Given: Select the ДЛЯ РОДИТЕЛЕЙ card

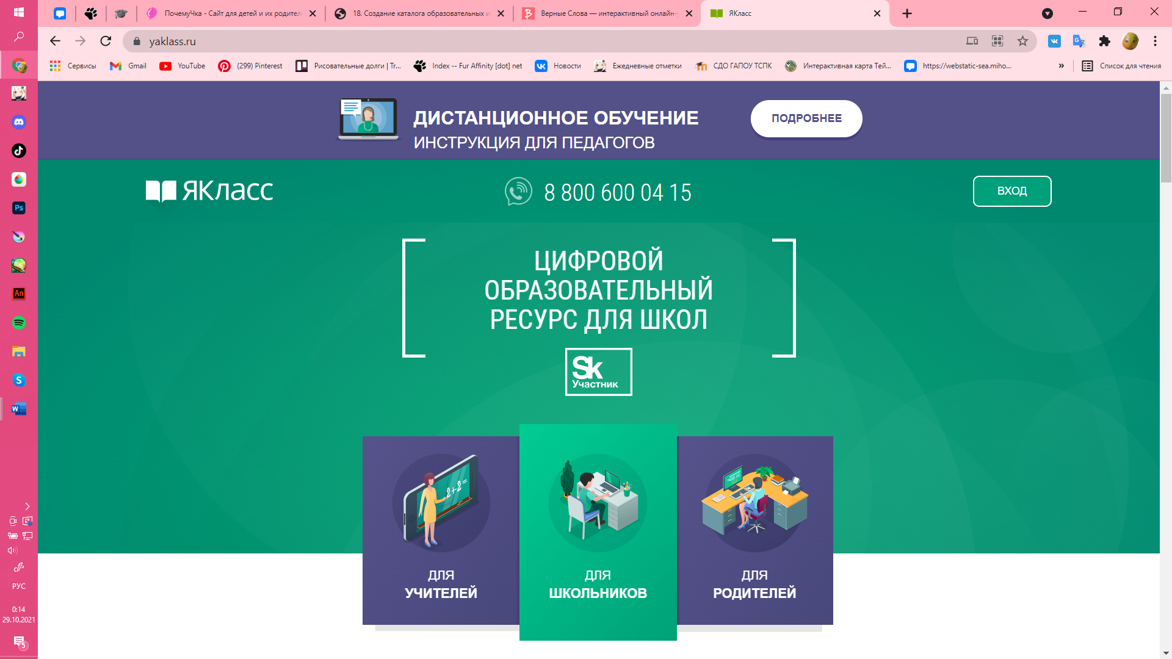Looking at the screenshot, I should pos(755,530).
